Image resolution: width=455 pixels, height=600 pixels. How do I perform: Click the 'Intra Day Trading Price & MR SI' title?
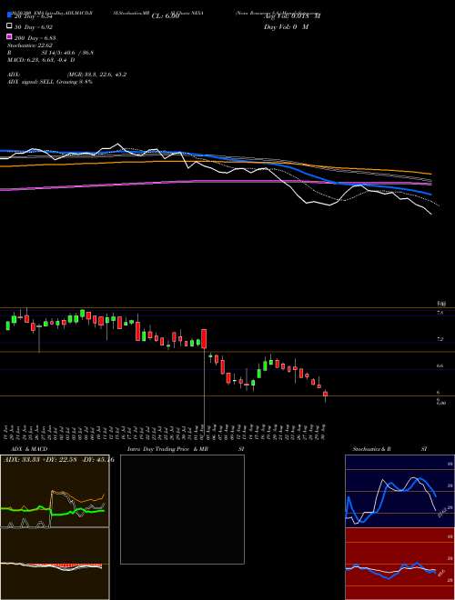tap(186, 449)
